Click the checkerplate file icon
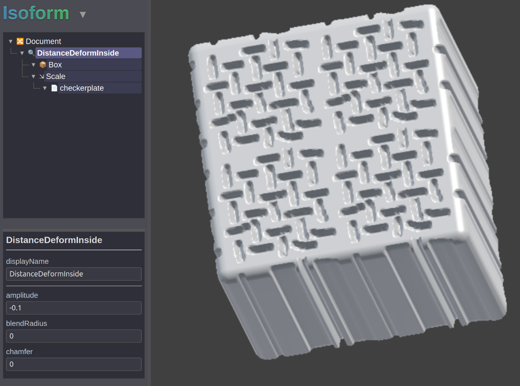Image resolution: width=520 pixels, height=386 pixels. point(54,88)
